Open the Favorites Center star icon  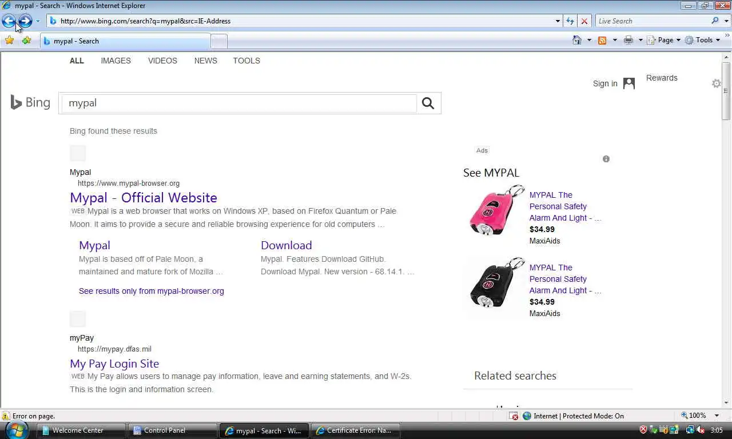pos(10,41)
